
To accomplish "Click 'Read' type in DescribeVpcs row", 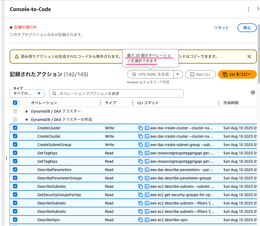I will tap(109, 220).
